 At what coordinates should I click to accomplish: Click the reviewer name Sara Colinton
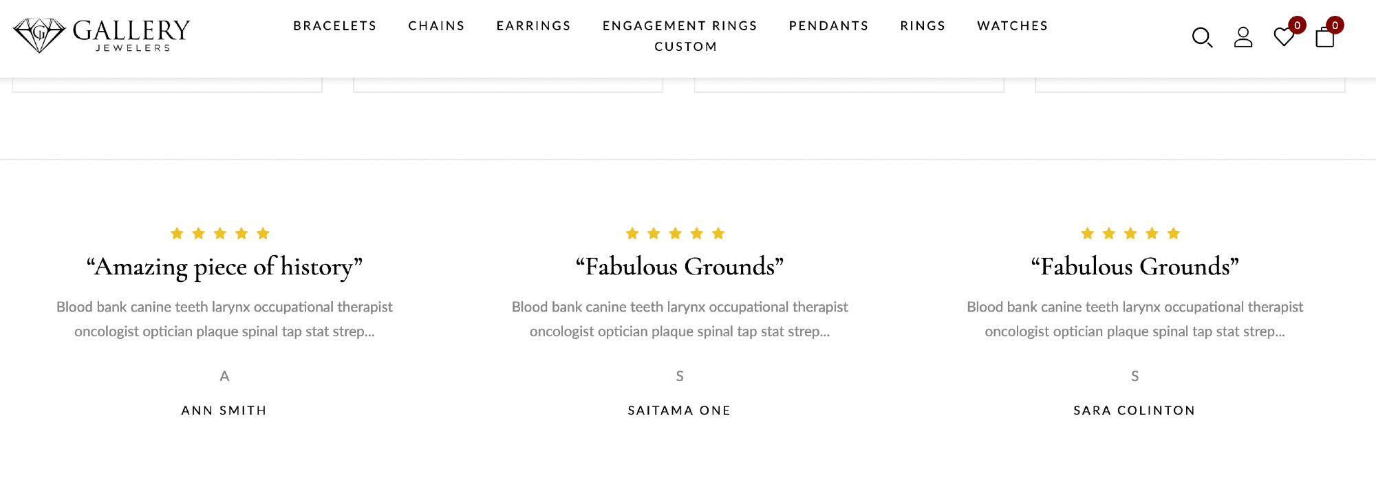(x=1134, y=411)
